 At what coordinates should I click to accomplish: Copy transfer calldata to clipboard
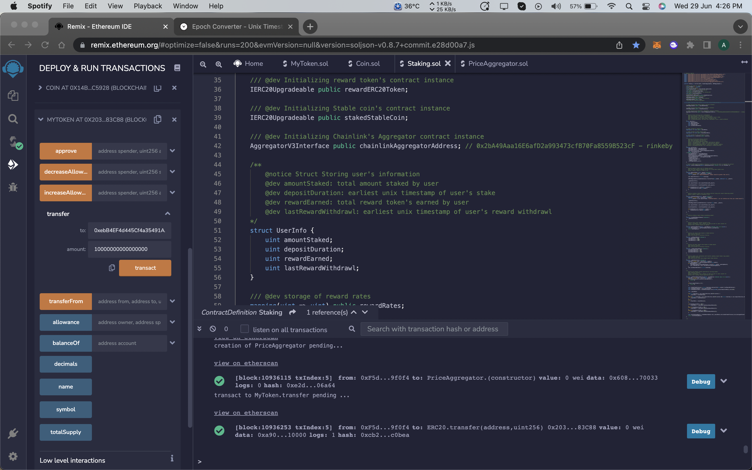pos(112,268)
